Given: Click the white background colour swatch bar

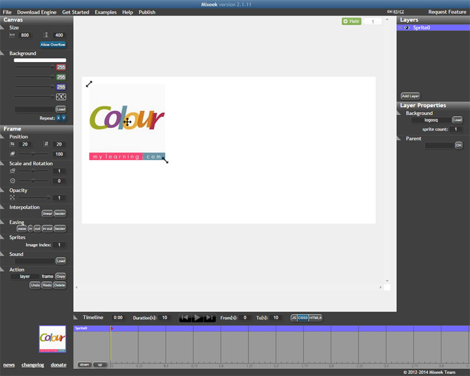Looking at the screenshot, I should click(x=40, y=60).
